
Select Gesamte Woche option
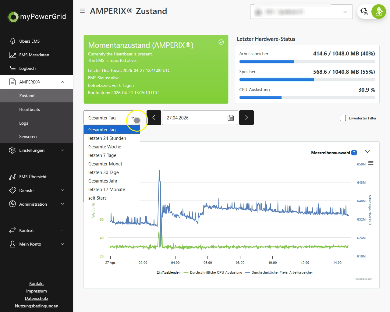tap(112, 147)
